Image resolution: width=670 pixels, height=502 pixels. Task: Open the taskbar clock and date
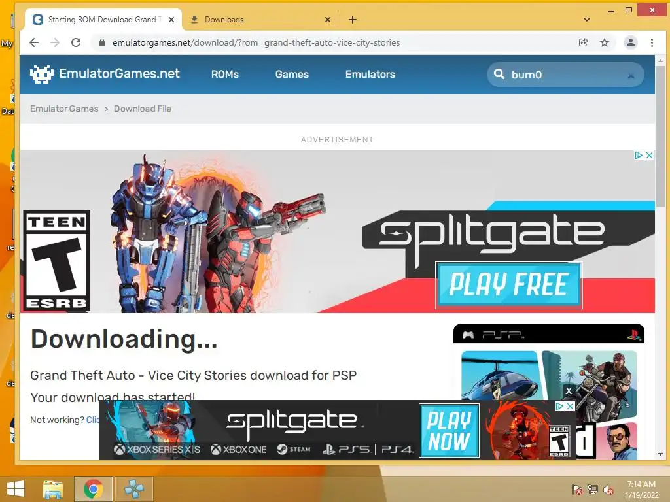pos(641,490)
